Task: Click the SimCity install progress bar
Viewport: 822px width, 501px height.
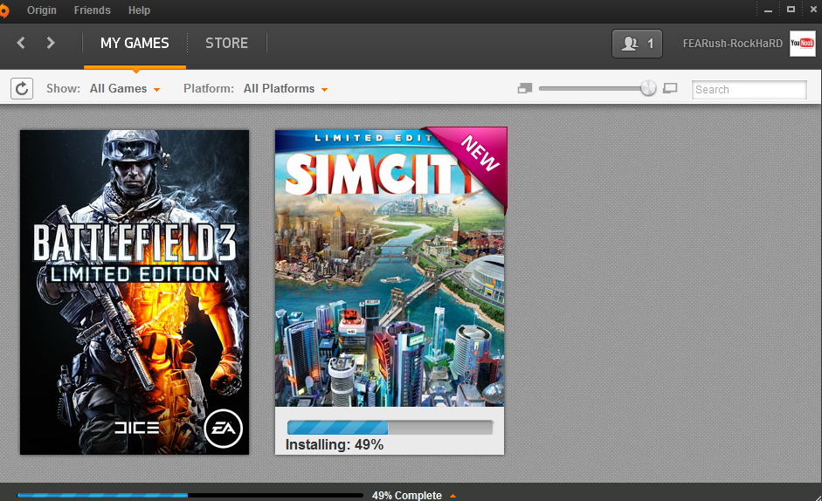Action: click(390, 427)
